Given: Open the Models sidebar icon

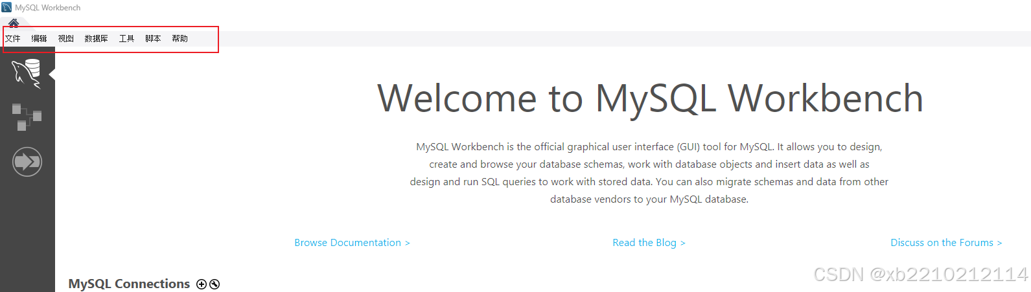Looking at the screenshot, I should click(27, 117).
